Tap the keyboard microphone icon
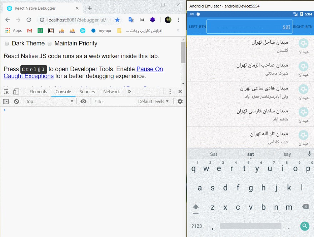This screenshot has height=237, width=314. coord(309,154)
